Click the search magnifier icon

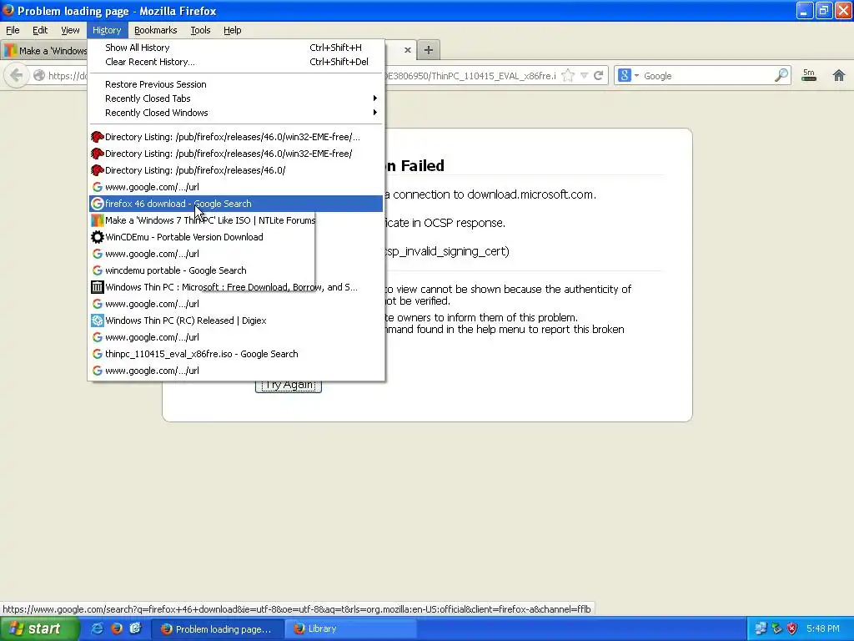tap(781, 75)
